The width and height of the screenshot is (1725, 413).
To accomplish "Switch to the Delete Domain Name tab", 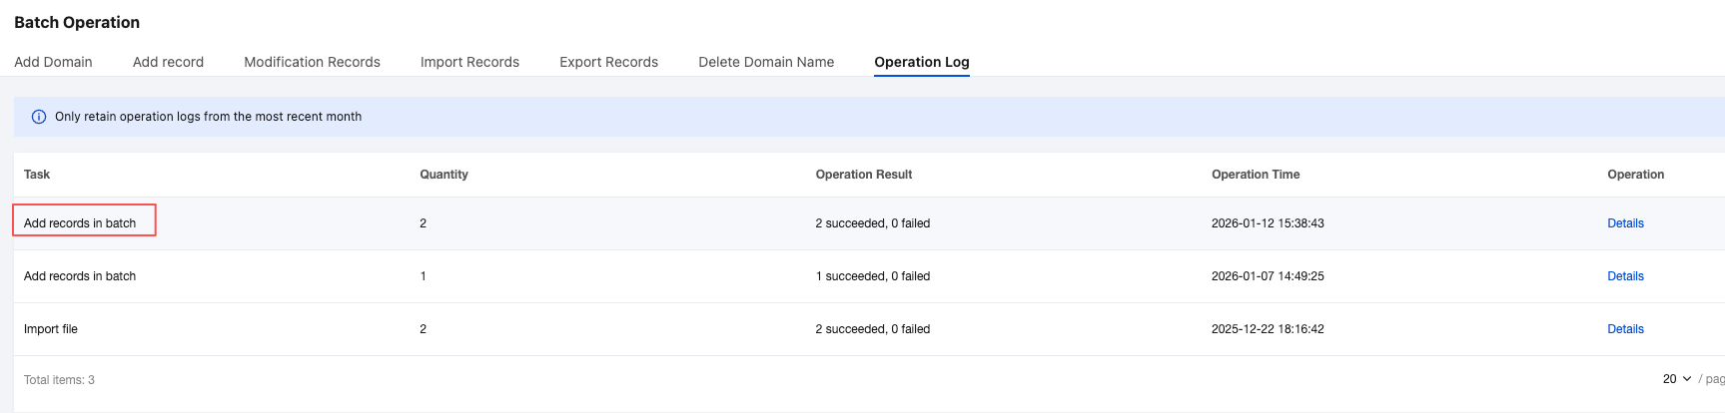I will tap(766, 62).
